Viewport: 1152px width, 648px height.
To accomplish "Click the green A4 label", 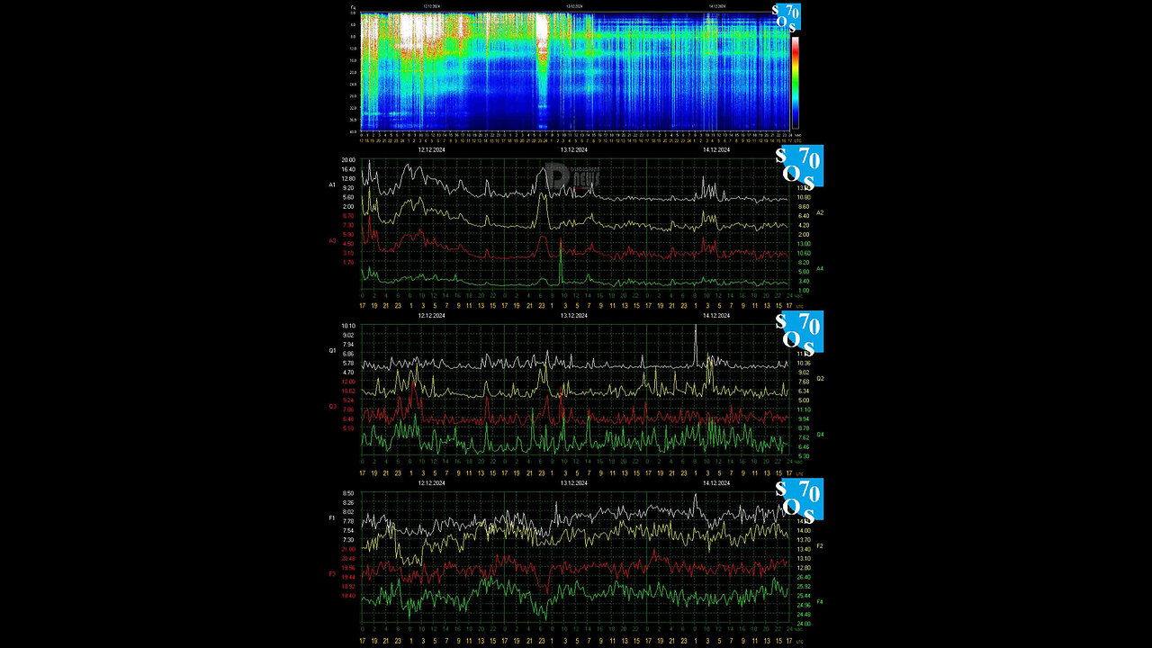I will click(820, 268).
